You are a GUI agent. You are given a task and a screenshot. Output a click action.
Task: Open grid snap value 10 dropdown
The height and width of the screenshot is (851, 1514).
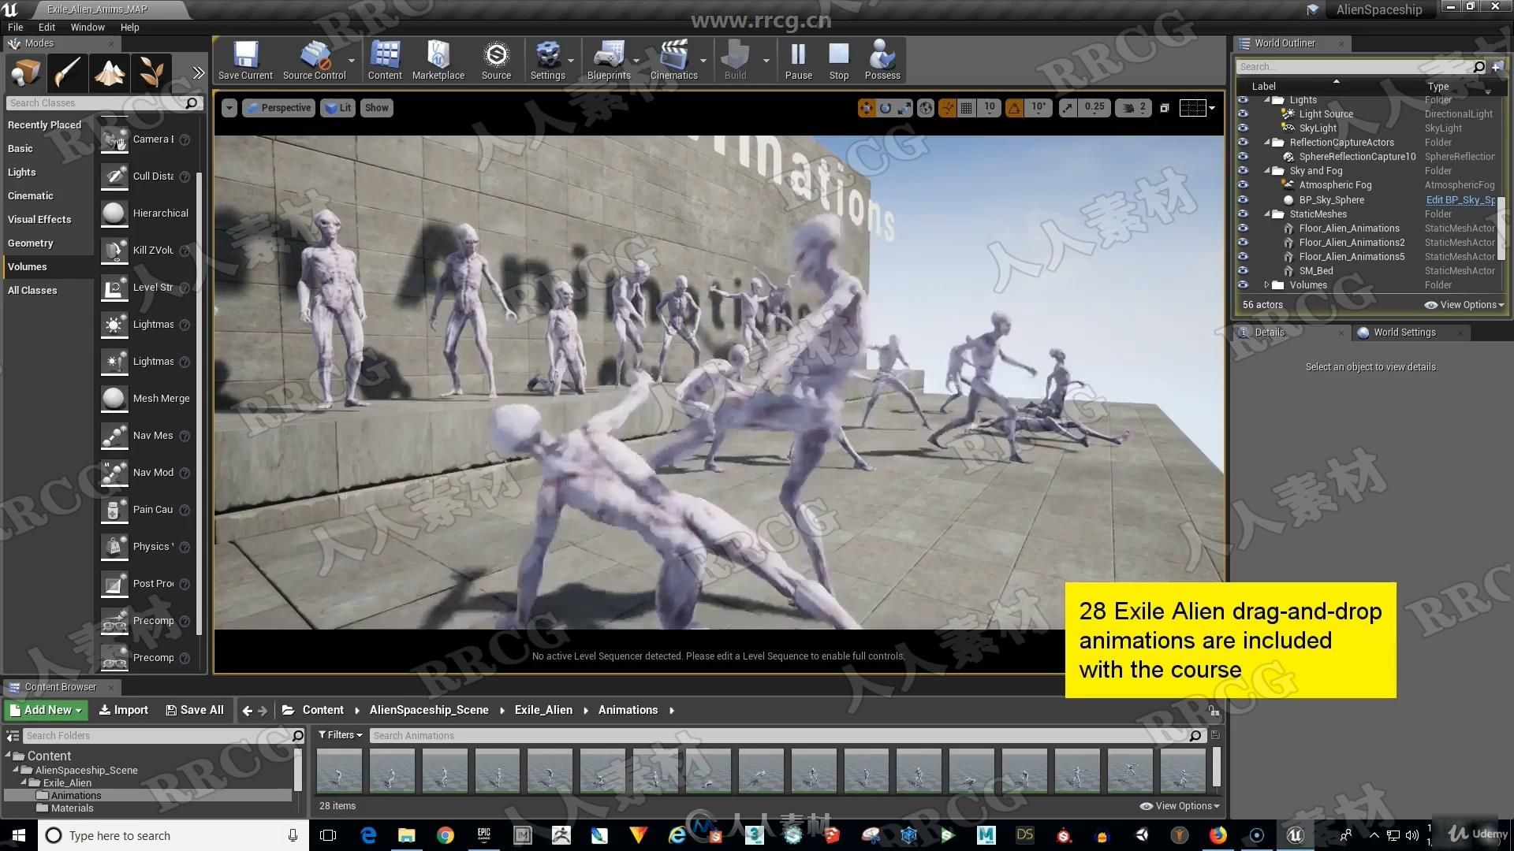point(989,108)
